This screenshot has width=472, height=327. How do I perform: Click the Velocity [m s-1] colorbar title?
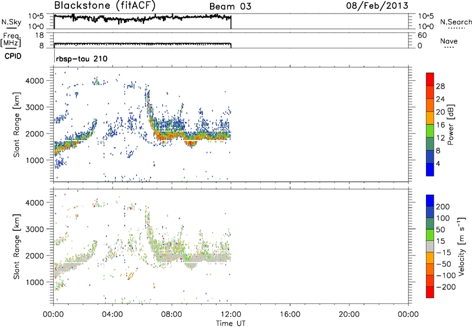[x=461, y=246]
